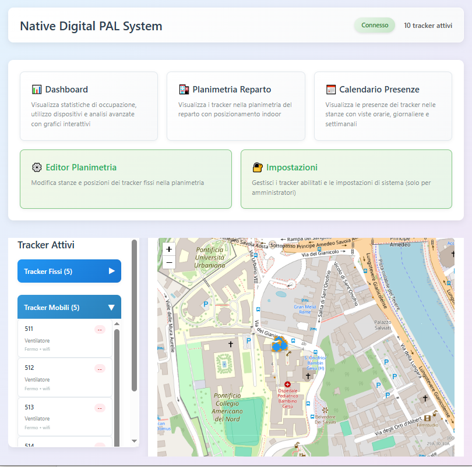The image size is (472, 467).
Task: Open the Calendario Presenze card
Action: pyautogui.click(x=383, y=106)
